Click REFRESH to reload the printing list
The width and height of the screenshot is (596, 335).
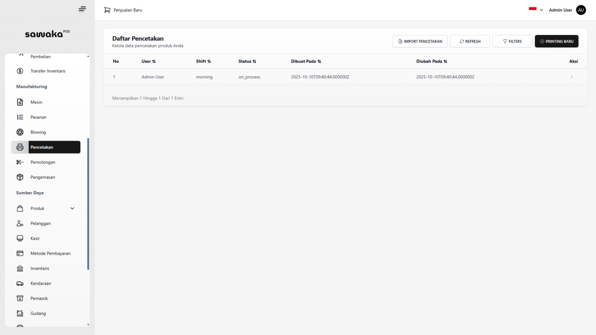tap(470, 41)
